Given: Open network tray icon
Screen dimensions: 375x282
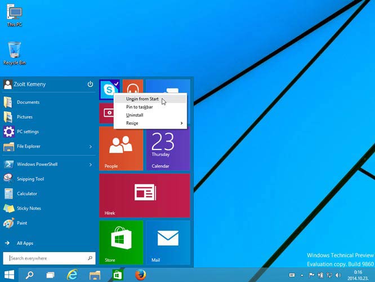Looking at the screenshot, I should 329,275.
